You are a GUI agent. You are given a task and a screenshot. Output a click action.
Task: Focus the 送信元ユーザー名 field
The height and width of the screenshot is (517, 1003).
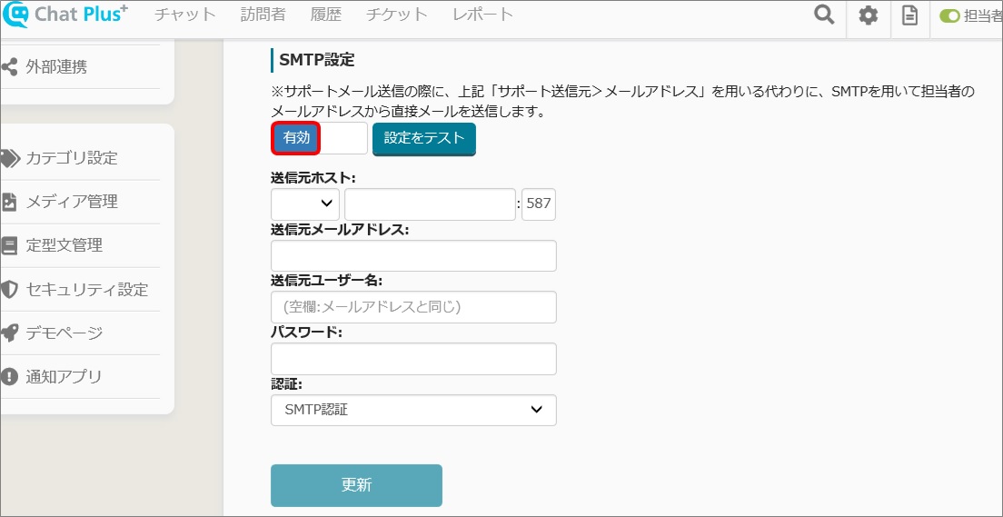coord(414,307)
